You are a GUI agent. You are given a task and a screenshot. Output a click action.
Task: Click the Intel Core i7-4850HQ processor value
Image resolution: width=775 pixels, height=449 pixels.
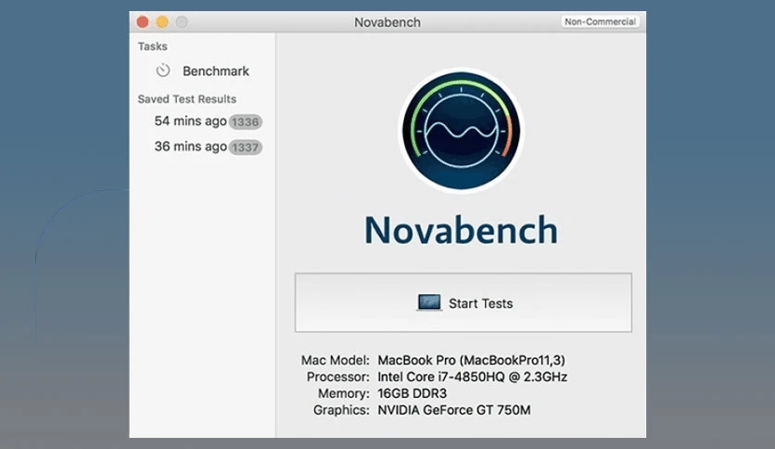[x=472, y=377]
